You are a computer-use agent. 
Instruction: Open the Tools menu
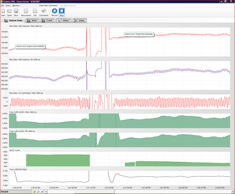tap(8, 6)
